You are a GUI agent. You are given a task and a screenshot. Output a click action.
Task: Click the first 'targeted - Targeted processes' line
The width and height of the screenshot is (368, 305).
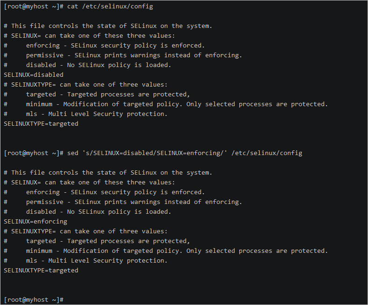tap(107, 94)
